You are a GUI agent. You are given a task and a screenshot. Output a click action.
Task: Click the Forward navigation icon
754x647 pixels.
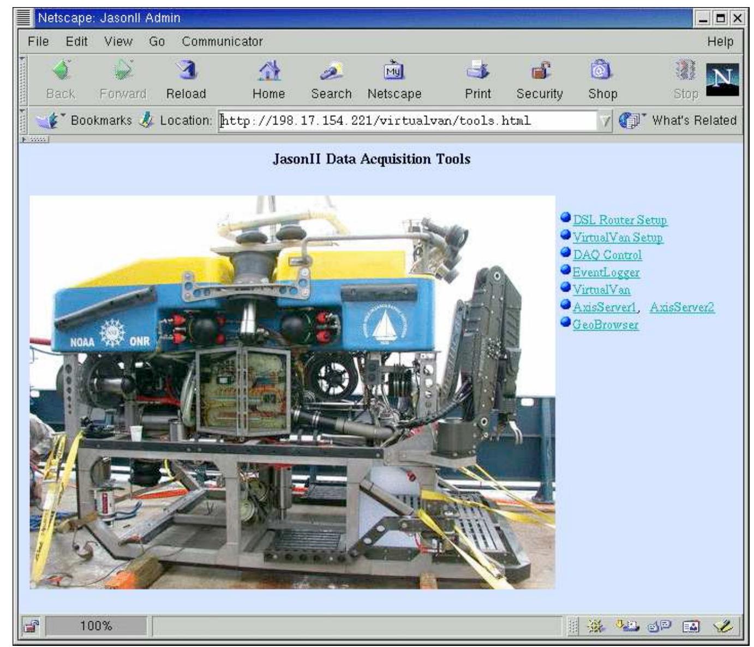click(123, 70)
